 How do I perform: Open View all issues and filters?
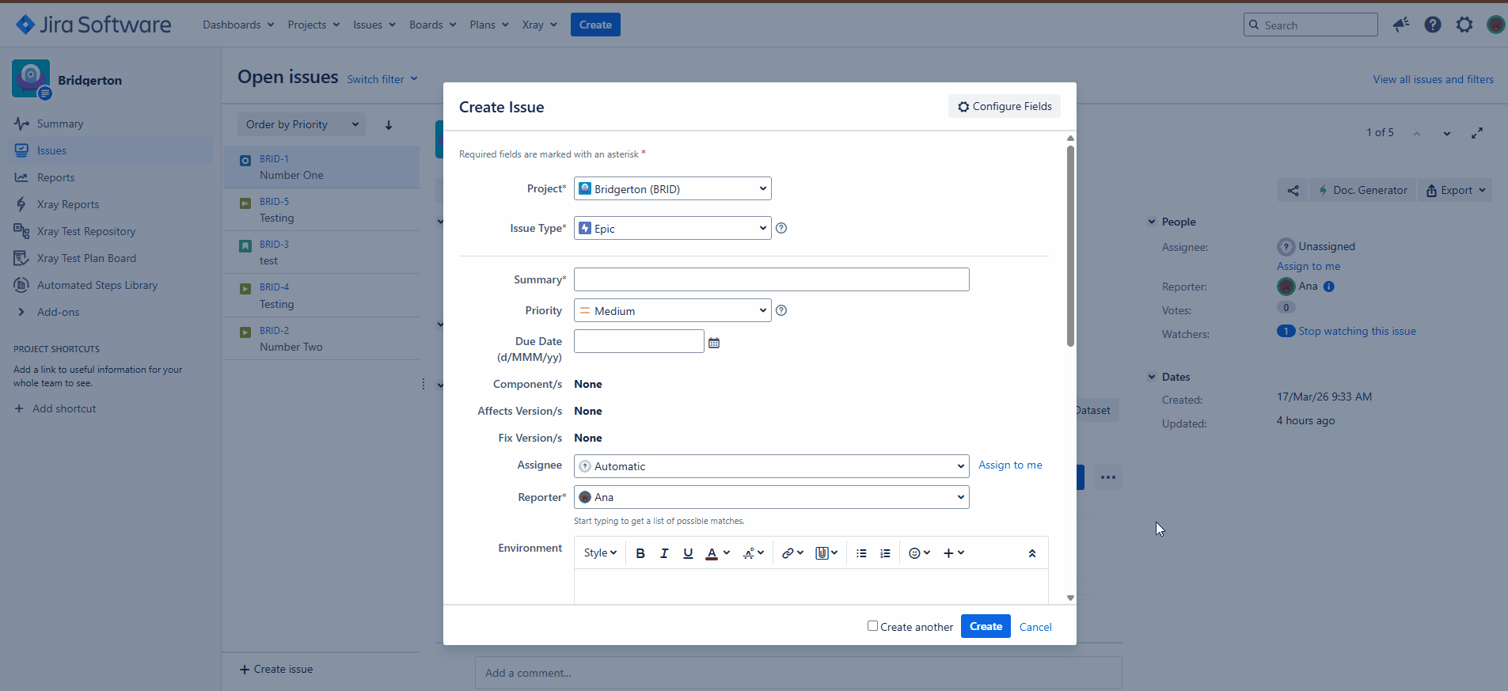1433,79
